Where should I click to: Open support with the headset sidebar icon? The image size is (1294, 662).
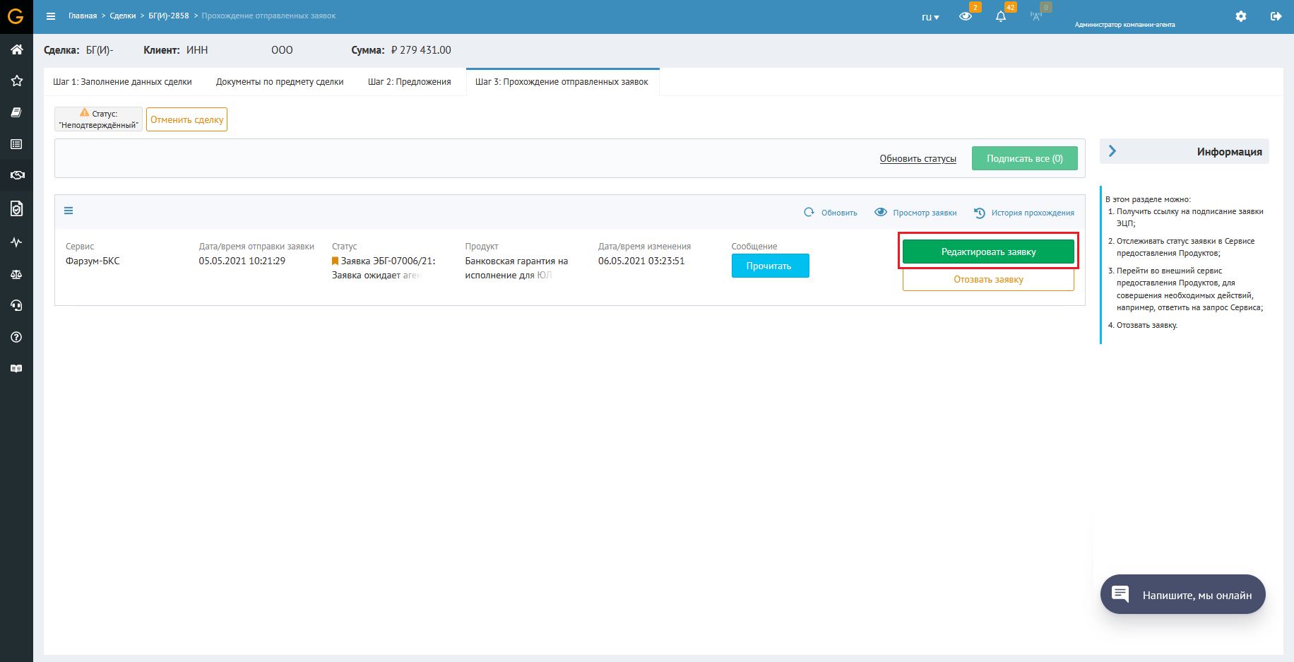coord(16,305)
